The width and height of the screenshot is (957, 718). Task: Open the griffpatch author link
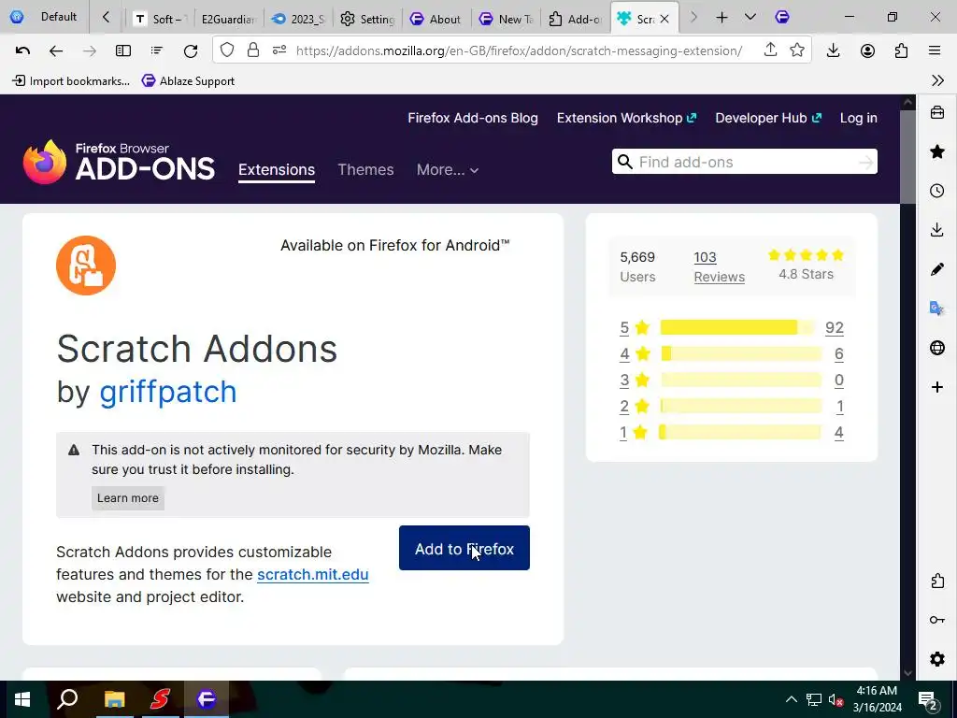[168, 392]
